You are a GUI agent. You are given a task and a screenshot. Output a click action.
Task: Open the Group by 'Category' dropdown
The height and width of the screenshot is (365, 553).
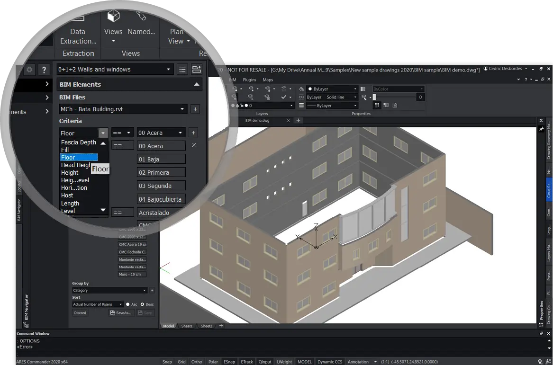[109, 290]
